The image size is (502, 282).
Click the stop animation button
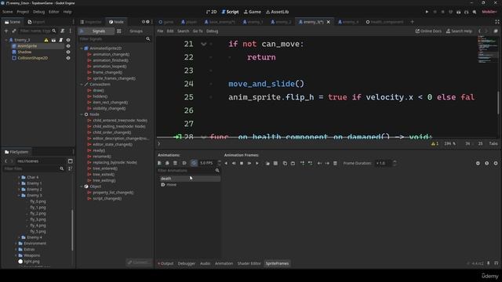point(242,163)
